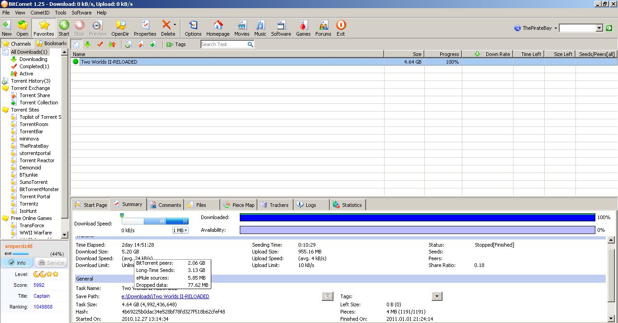
Task: Switch to the Comments tab
Action: point(166,205)
